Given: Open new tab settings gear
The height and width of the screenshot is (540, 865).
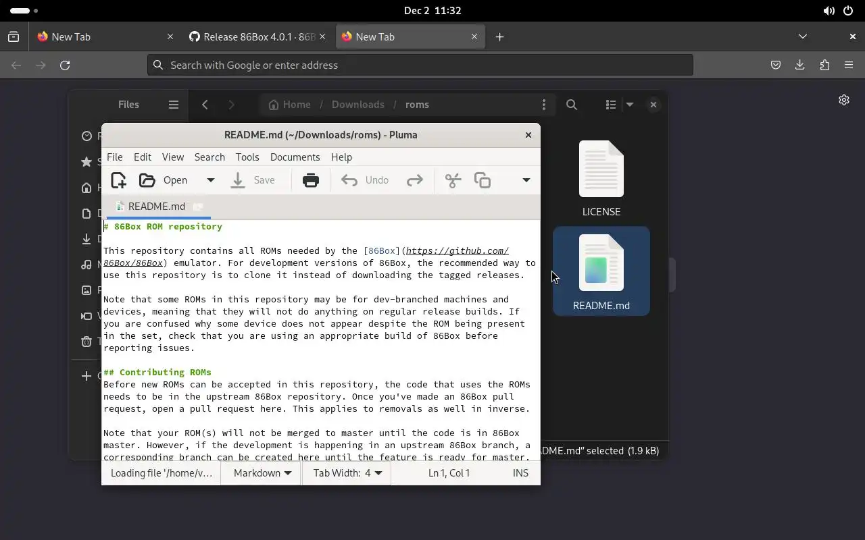Looking at the screenshot, I should point(844,100).
